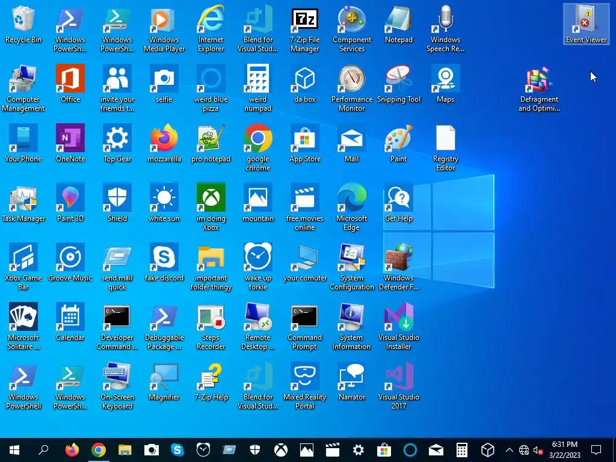
Task: Show hidden system tray icons
Action: (509, 450)
